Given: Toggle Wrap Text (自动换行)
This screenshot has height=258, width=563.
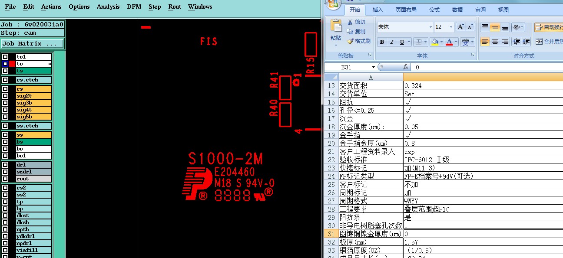Looking at the screenshot, I should 548,27.
